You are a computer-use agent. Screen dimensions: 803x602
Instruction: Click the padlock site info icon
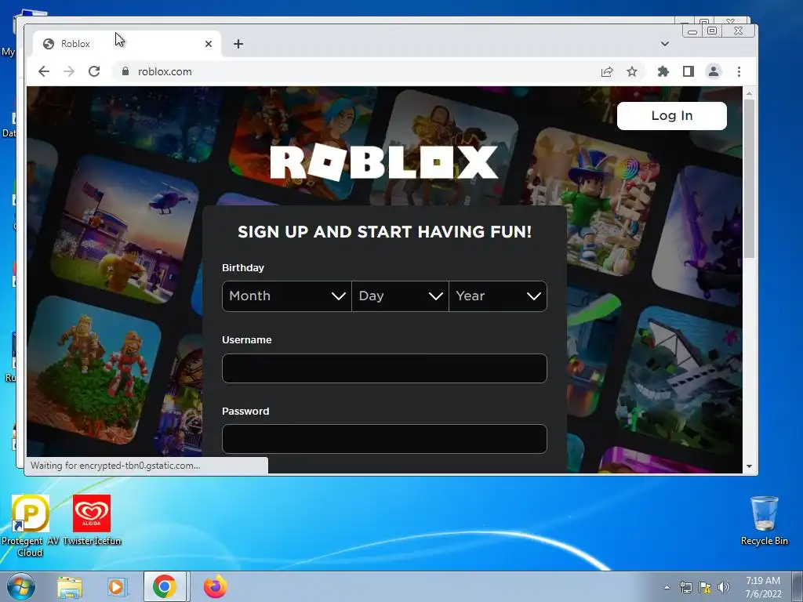click(x=125, y=71)
